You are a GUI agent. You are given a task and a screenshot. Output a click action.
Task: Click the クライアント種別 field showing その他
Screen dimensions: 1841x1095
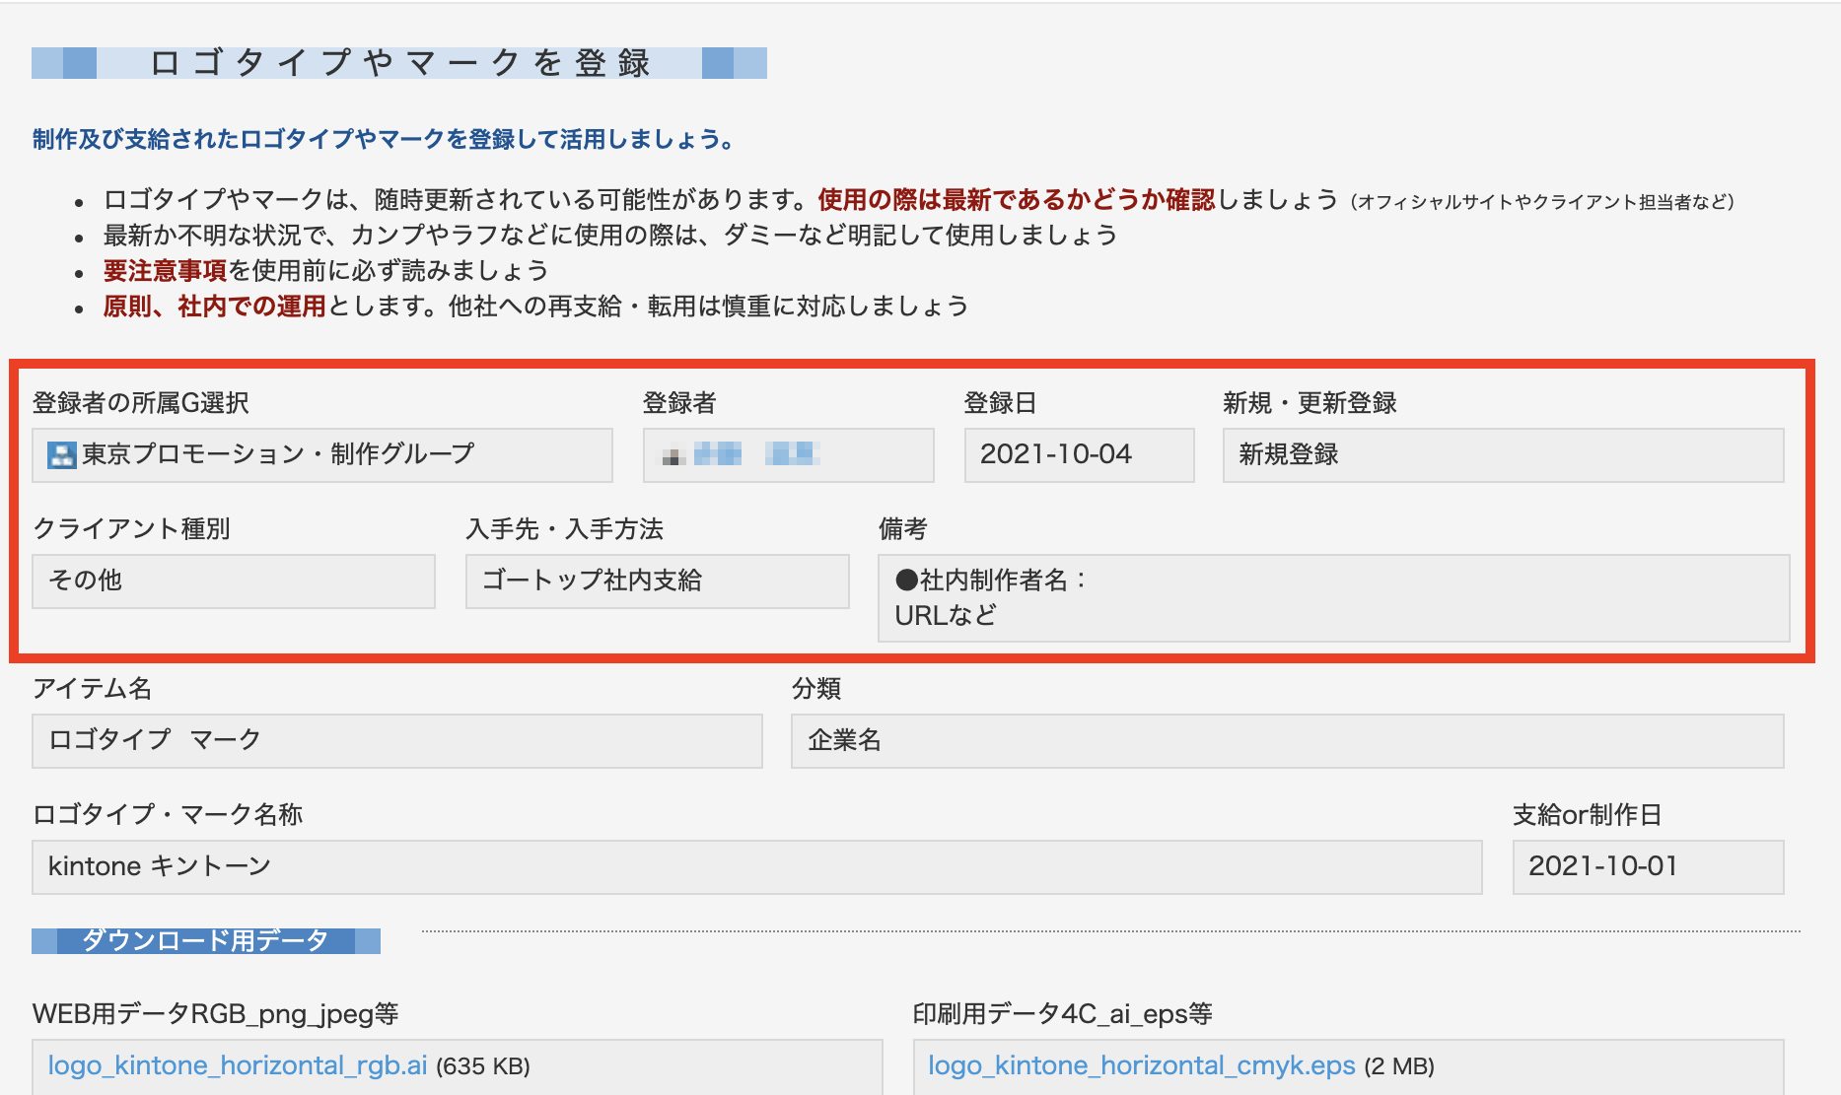(x=234, y=581)
